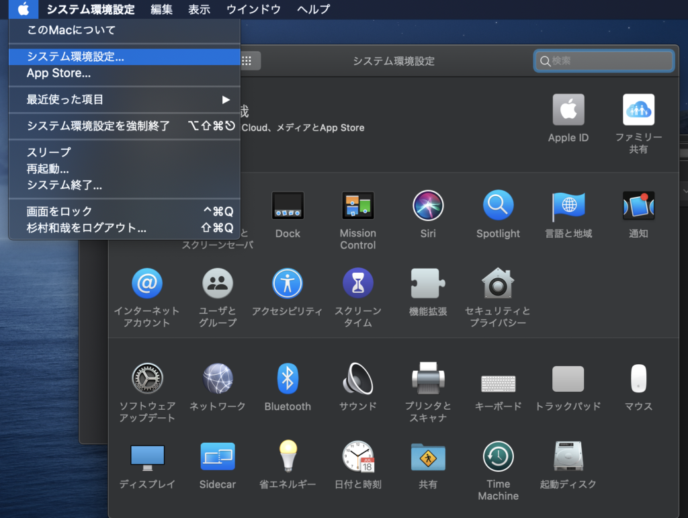Click the Apple logo menu

(x=24, y=9)
